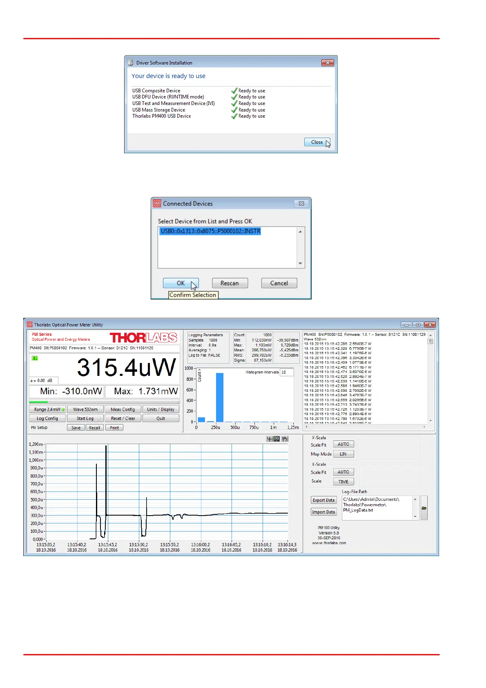Open the Range 2.4mW setting
The width and height of the screenshot is (486, 688).
tap(47, 409)
